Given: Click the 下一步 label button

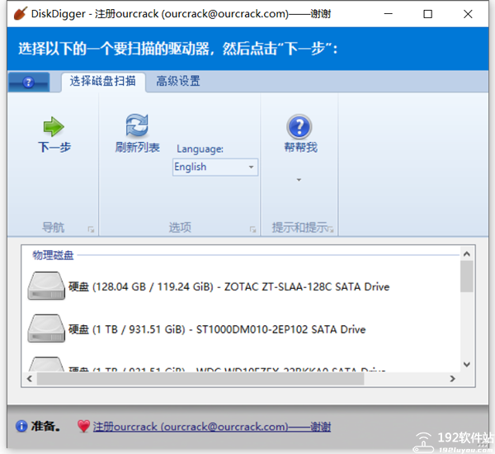Looking at the screenshot, I should (54, 147).
